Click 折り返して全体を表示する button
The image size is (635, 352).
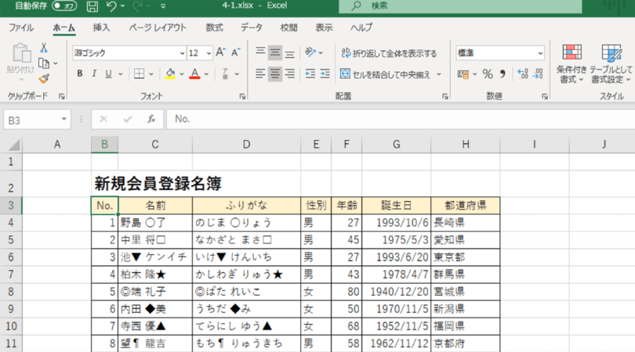point(389,53)
